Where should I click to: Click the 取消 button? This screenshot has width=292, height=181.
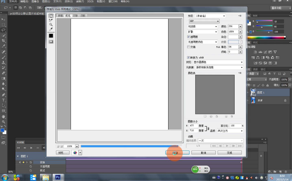(204, 153)
